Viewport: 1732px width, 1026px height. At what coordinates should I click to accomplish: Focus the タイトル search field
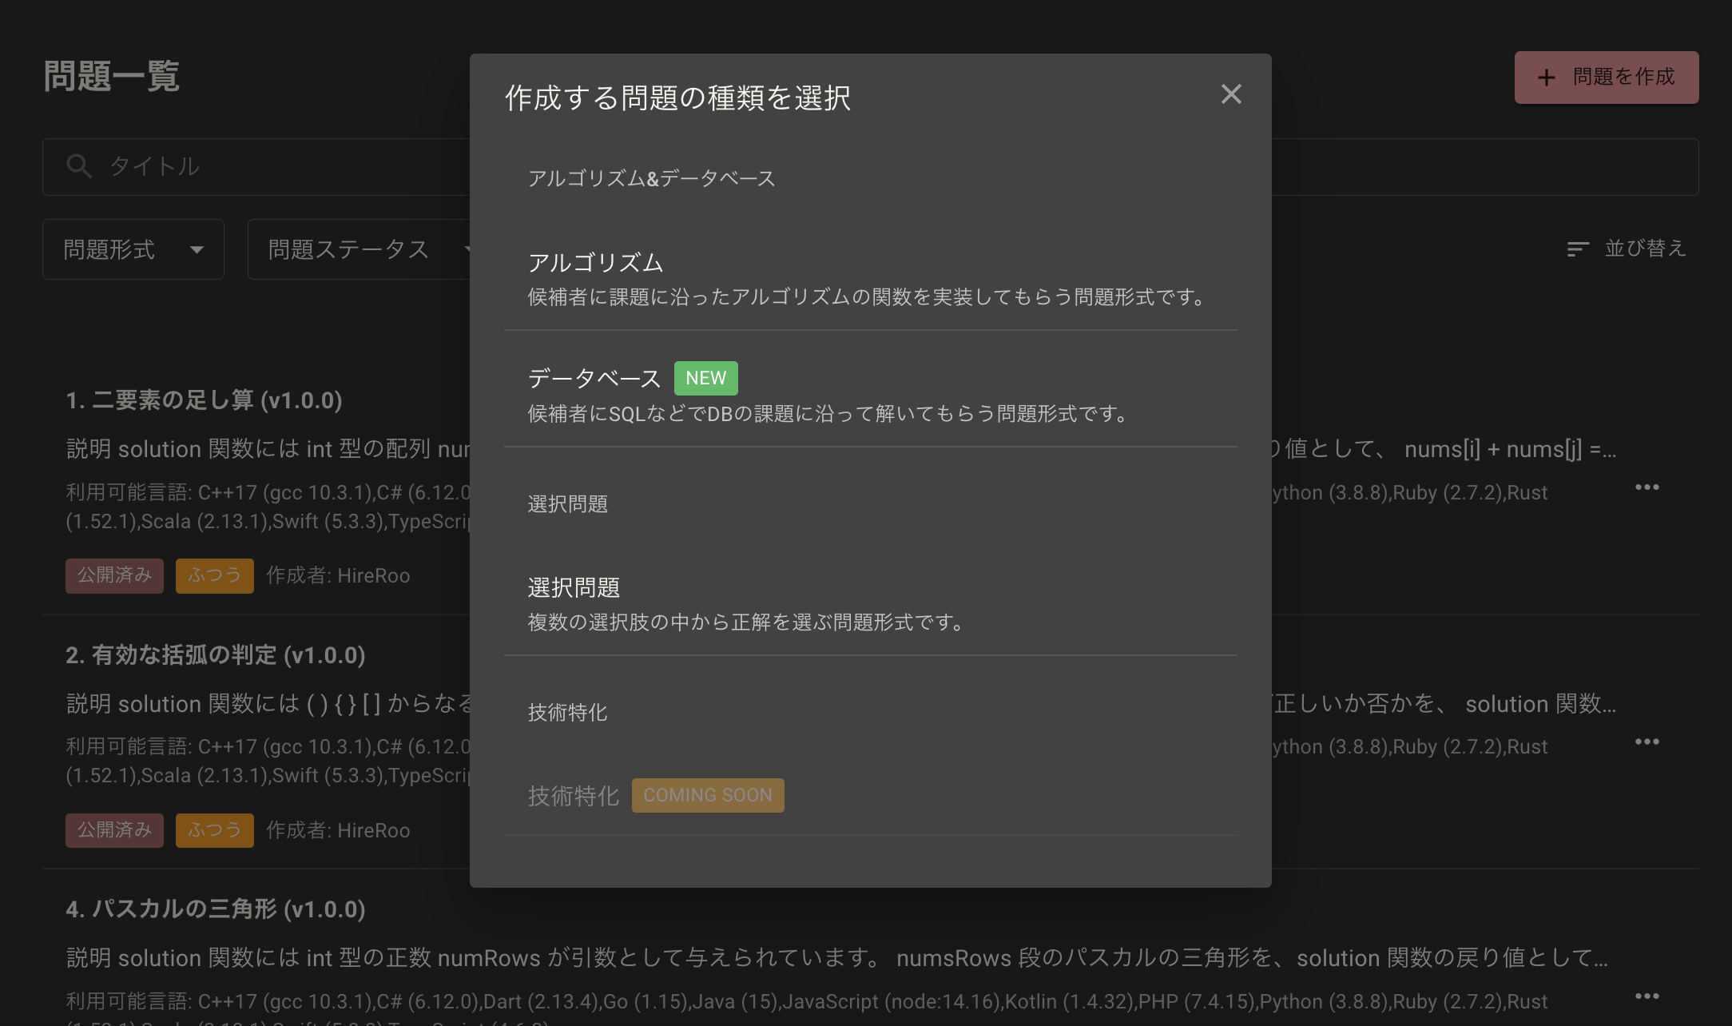(280, 166)
